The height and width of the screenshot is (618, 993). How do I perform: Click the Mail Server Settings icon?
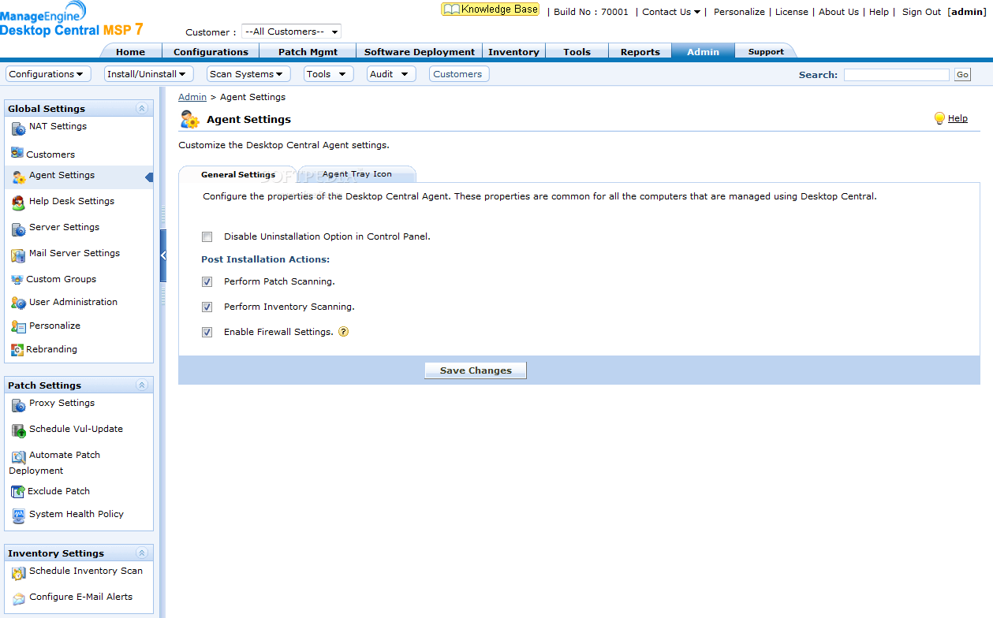pyautogui.click(x=19, y=256)
